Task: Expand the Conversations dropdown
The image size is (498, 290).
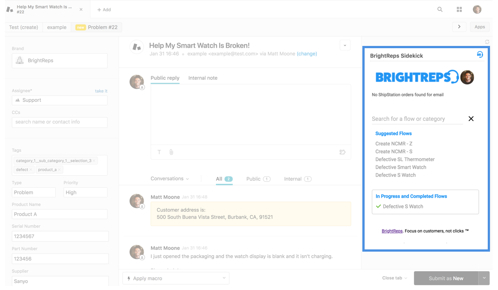Action: coord(170,178)
